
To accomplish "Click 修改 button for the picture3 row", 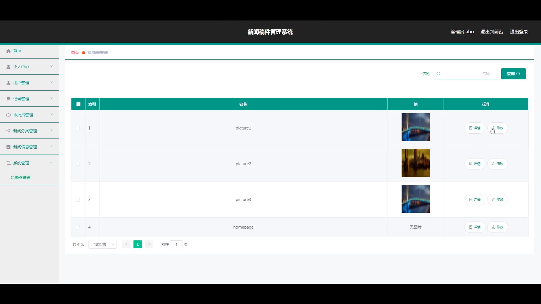I will 498,200.
